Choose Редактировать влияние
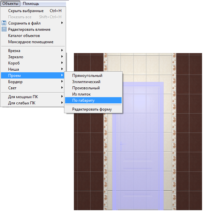 [x=33, y=29]
